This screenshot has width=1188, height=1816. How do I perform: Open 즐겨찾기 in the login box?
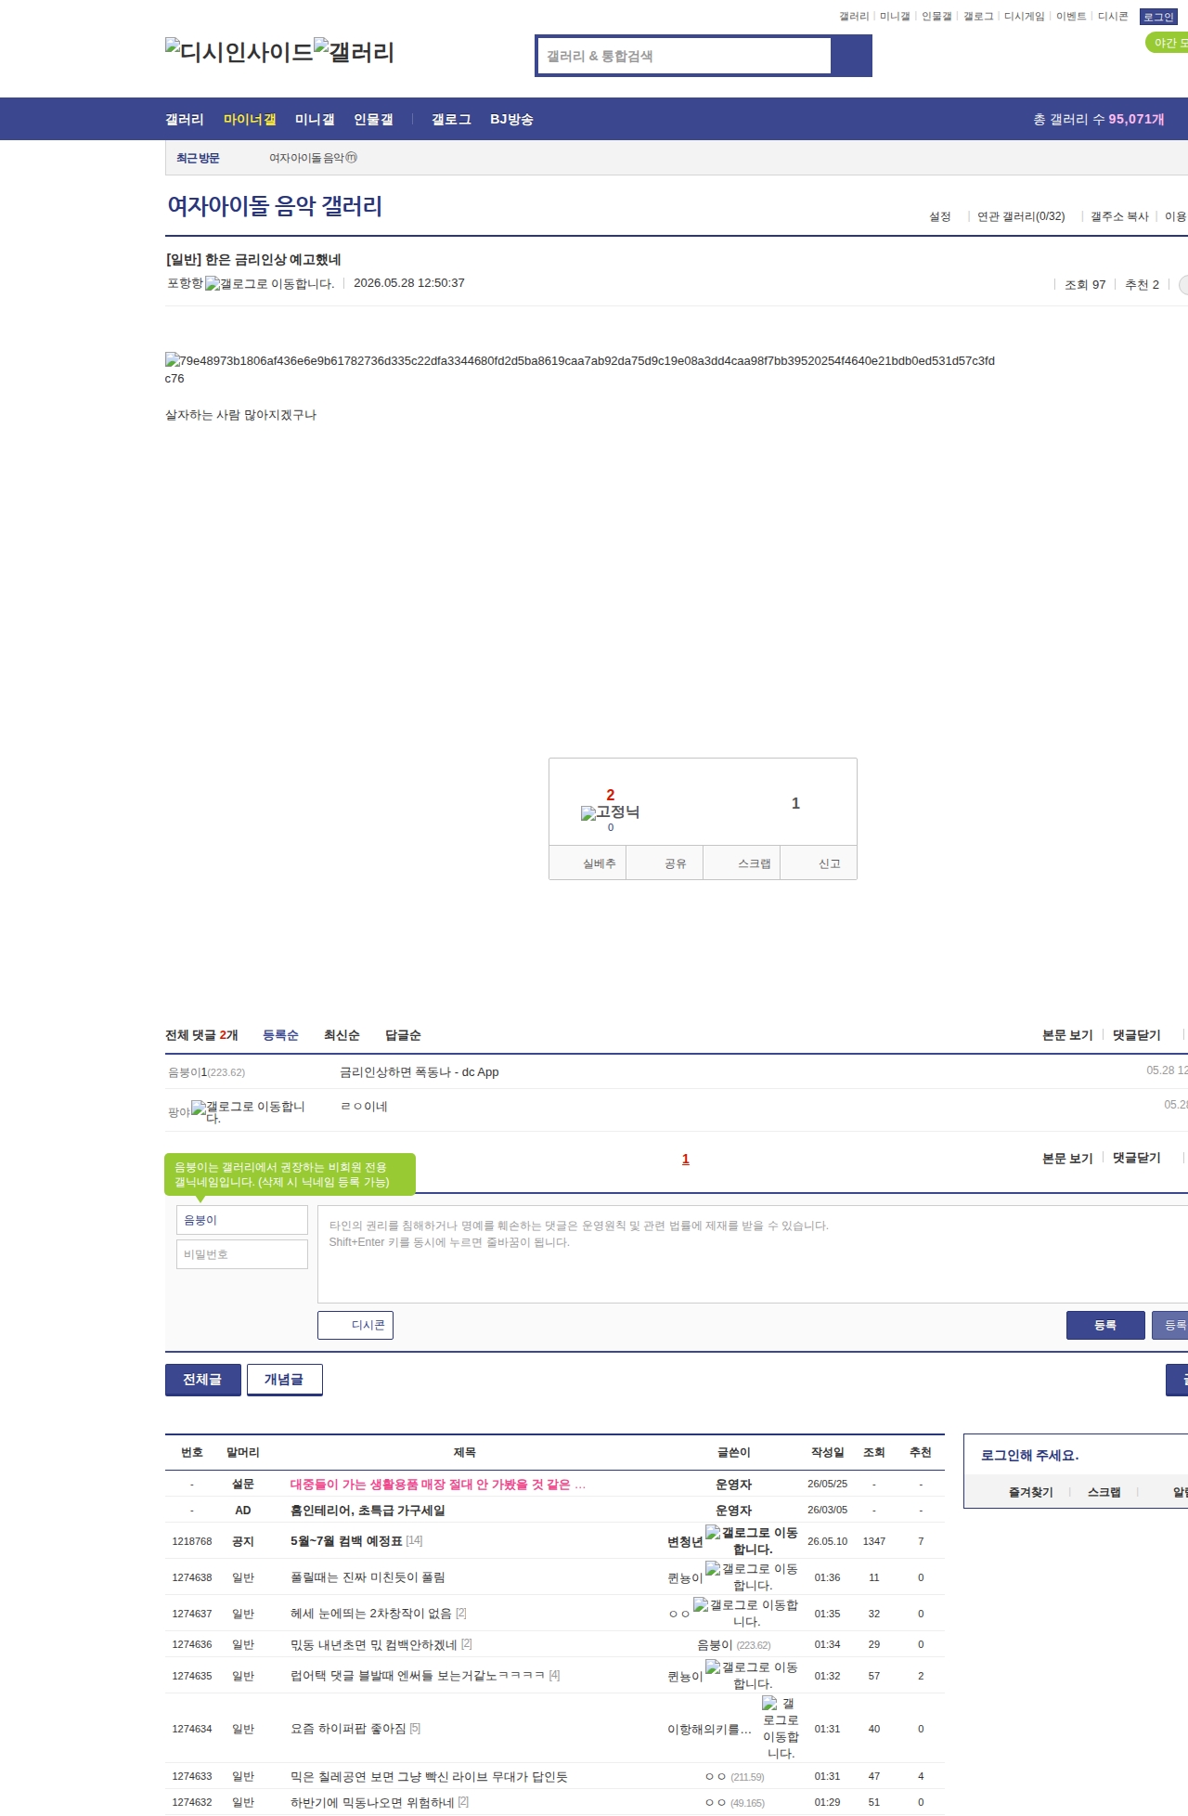[x=1030, y=1492]
